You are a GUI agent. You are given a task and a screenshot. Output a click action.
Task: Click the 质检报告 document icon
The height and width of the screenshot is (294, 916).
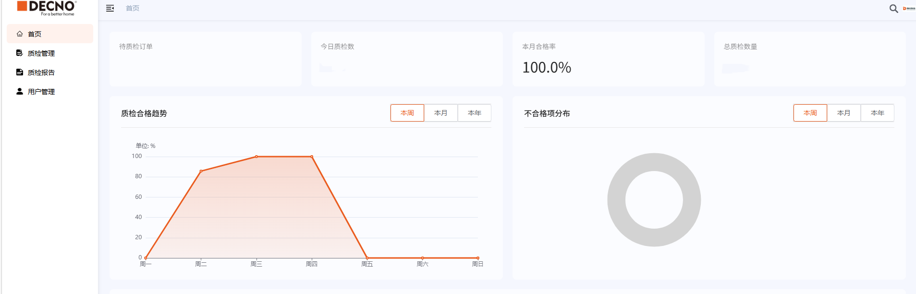20,73
